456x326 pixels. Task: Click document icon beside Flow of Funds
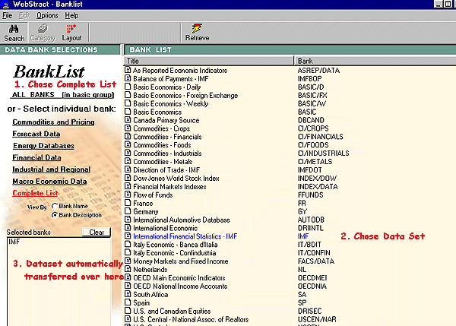[x=128, y=194]
